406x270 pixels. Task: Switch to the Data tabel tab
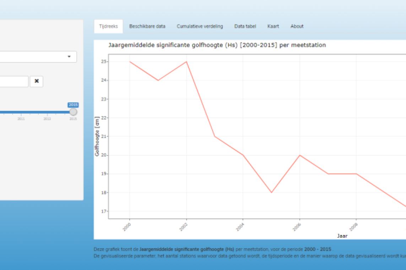point(245,26)
